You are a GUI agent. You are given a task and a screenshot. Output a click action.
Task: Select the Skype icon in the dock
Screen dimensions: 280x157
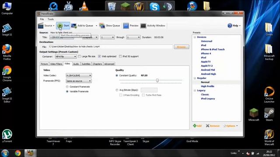pyautogui.click(x=154, y=7)
